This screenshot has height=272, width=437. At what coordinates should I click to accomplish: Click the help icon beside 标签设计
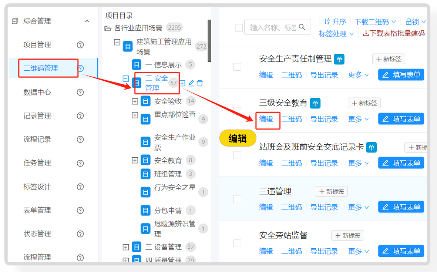click(x=80, y=187)
